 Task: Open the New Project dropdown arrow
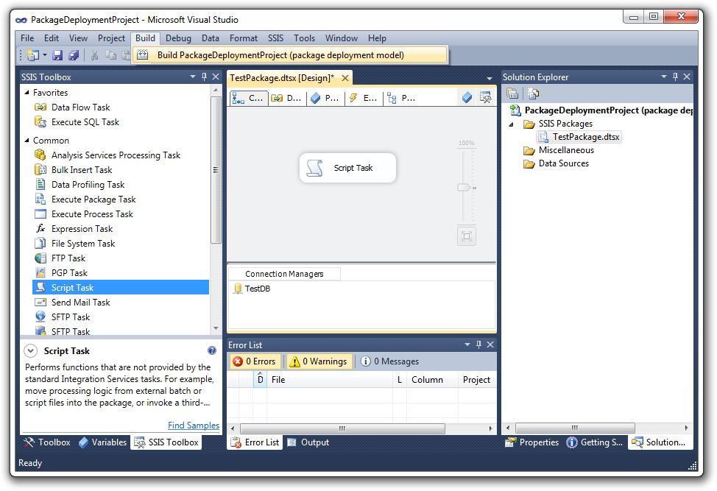45,55
